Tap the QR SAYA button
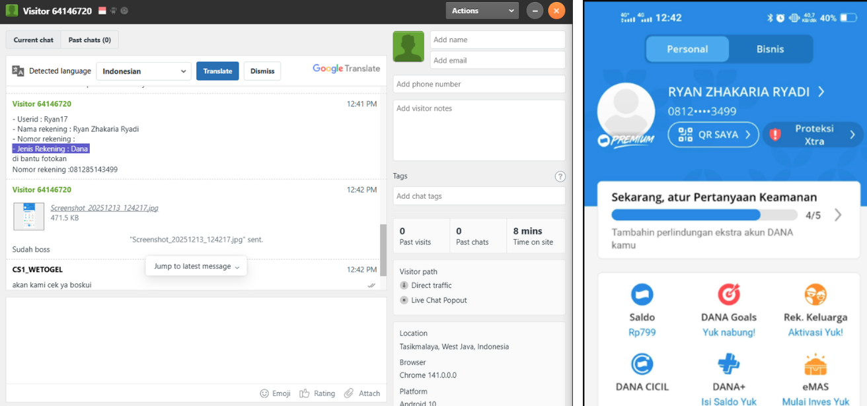867x406 pixels. (x=713, y=135)
